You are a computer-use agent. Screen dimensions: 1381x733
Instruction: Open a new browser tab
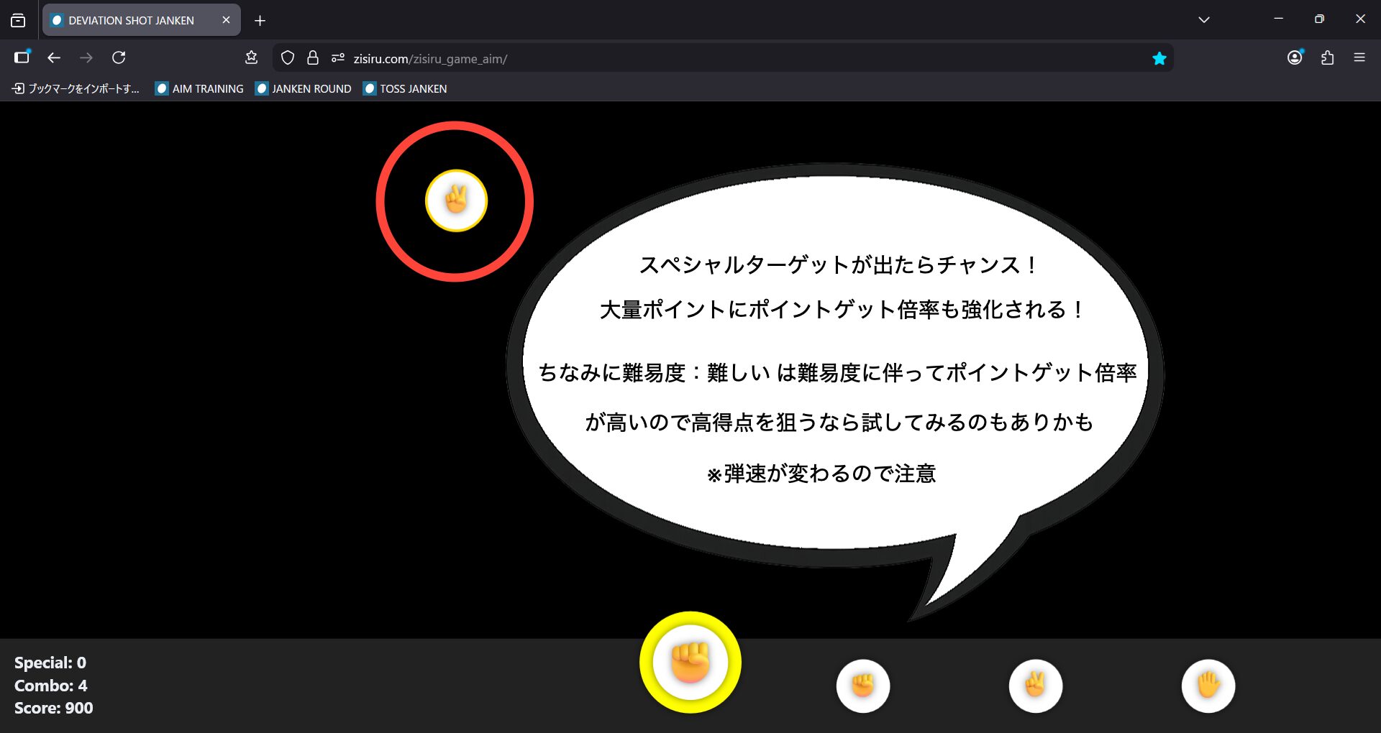[x=260, y=20]
